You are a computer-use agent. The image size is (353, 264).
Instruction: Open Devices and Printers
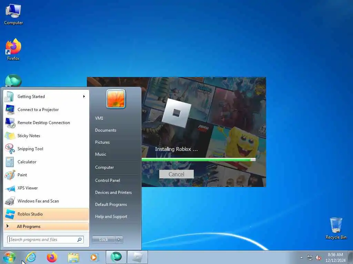click(x=113, y=192)
